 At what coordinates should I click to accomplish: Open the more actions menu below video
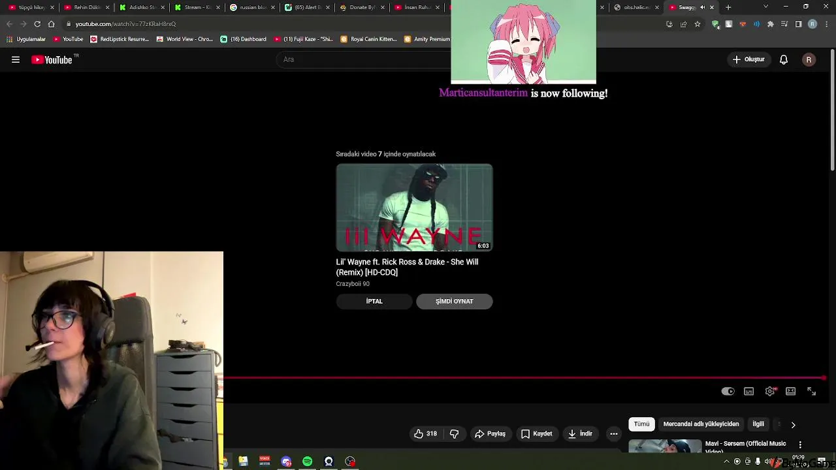[x=613, y=433]
